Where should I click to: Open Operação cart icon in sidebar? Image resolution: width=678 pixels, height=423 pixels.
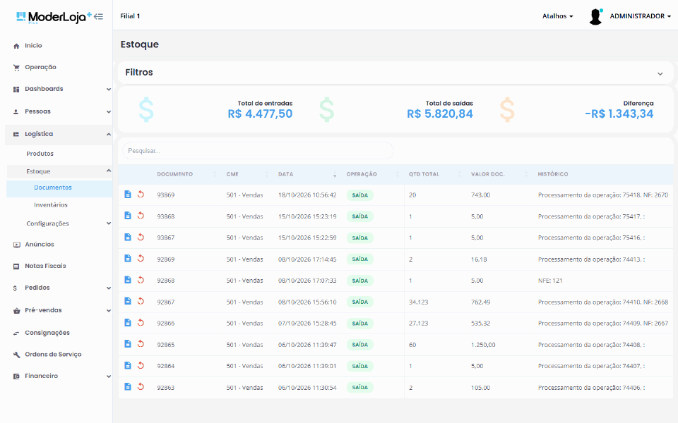point(16,68)
